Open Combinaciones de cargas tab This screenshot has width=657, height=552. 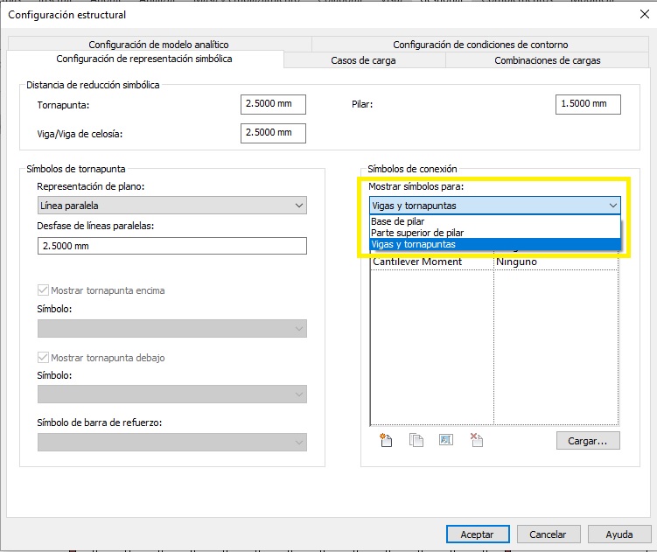pos(547,60)
